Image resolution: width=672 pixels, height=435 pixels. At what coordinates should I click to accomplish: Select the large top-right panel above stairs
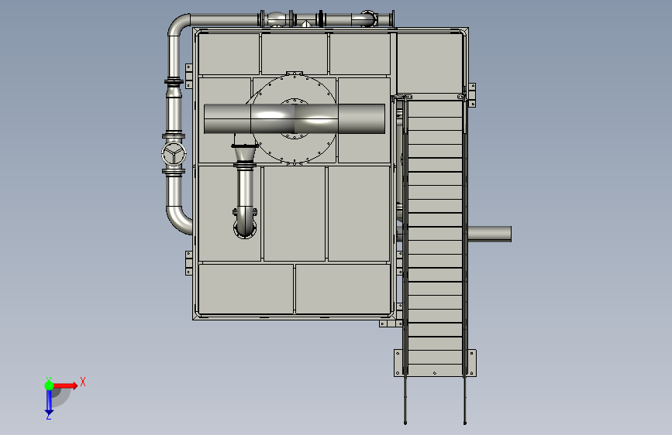(429, 63)
